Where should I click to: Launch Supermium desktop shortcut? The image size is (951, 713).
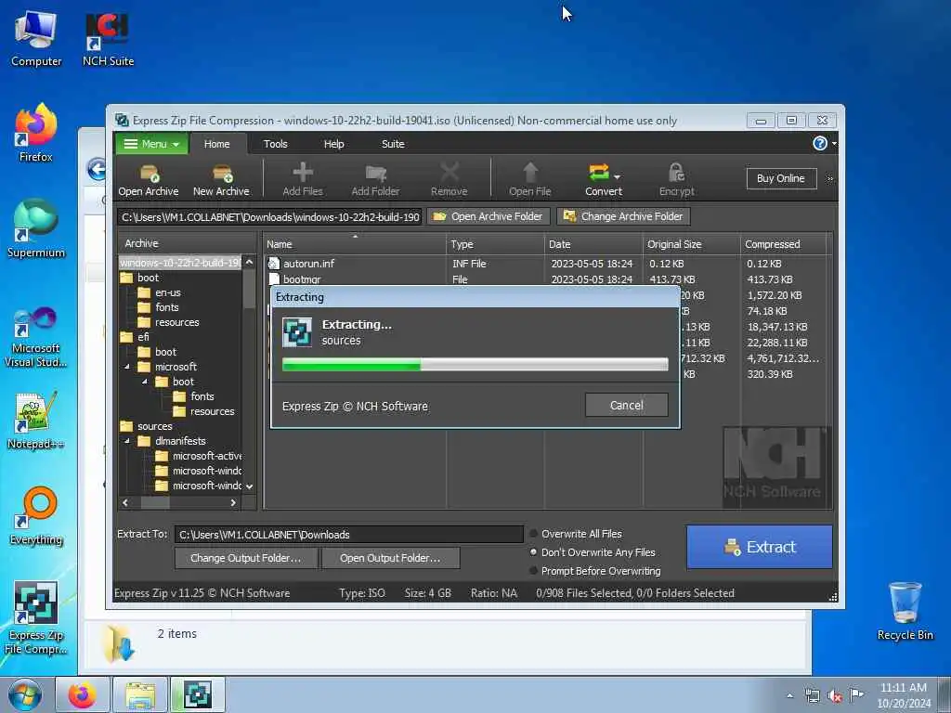tap(36, 229)
